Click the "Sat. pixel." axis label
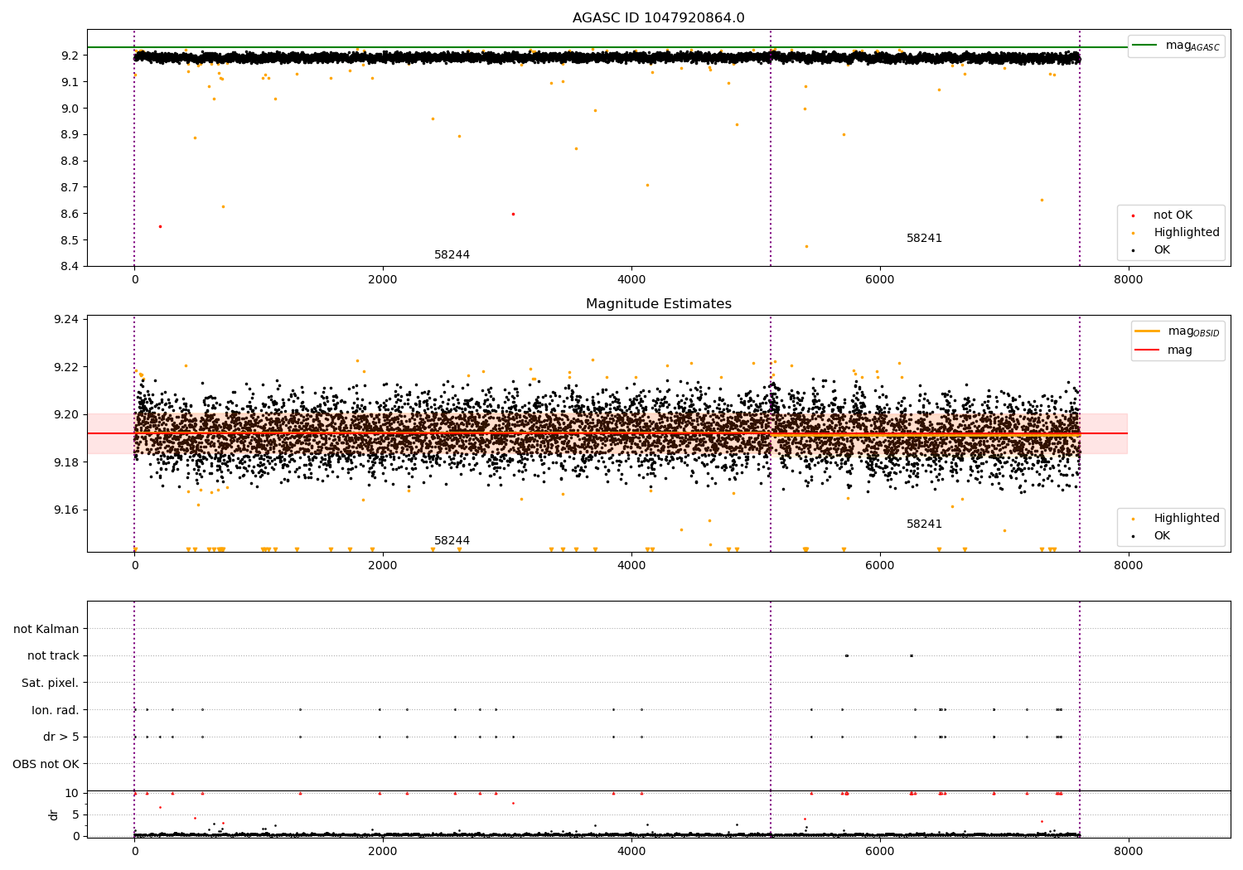Image resolution: width=1243 pixels, height=870 pixels. 51,684
